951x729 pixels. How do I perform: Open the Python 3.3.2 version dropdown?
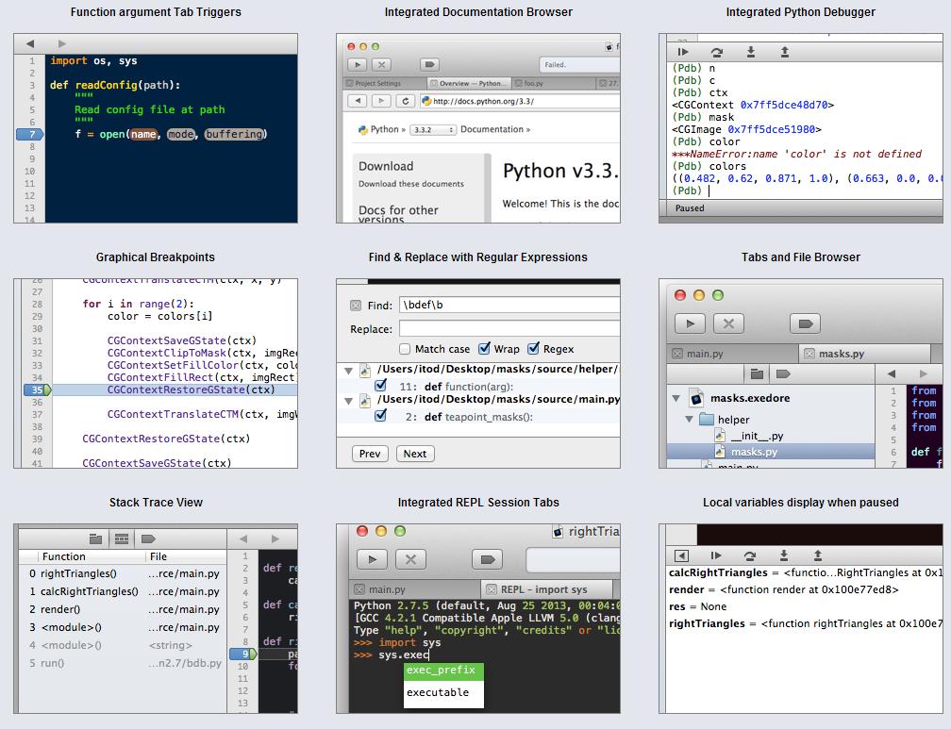pos(433,130)
